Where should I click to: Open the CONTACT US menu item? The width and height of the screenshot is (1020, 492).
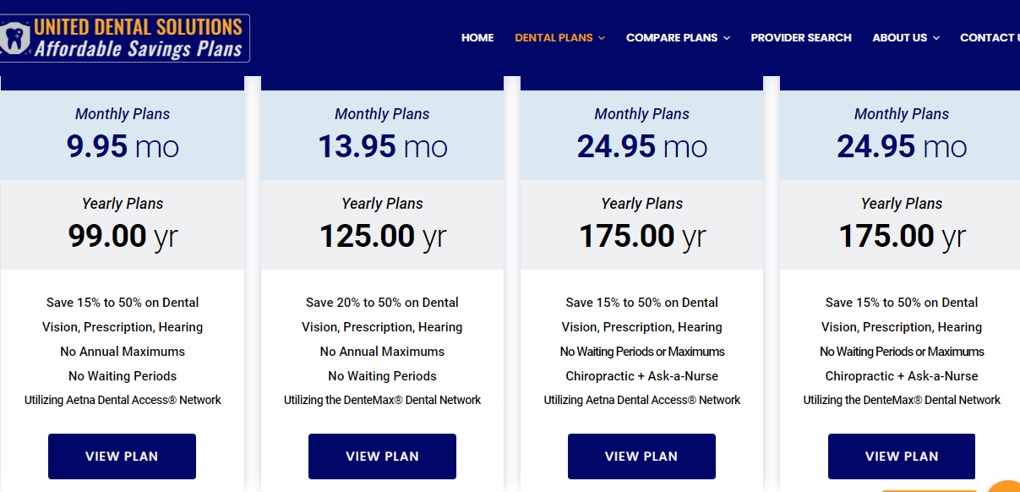(x=990, y=38)
